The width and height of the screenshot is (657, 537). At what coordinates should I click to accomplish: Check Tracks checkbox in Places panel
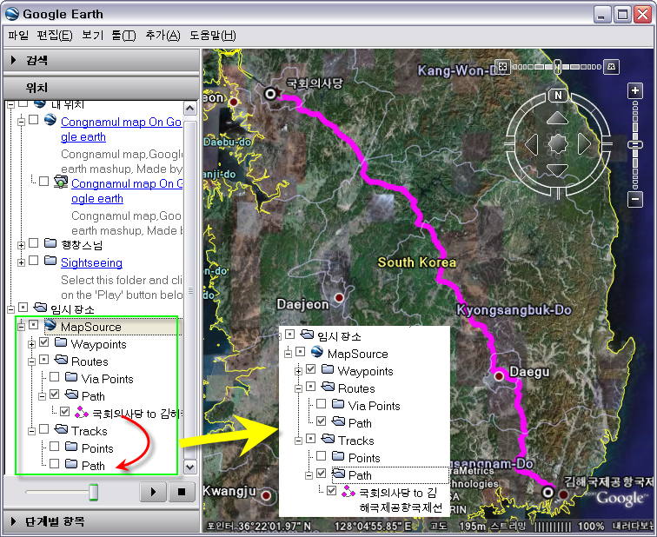44,429
